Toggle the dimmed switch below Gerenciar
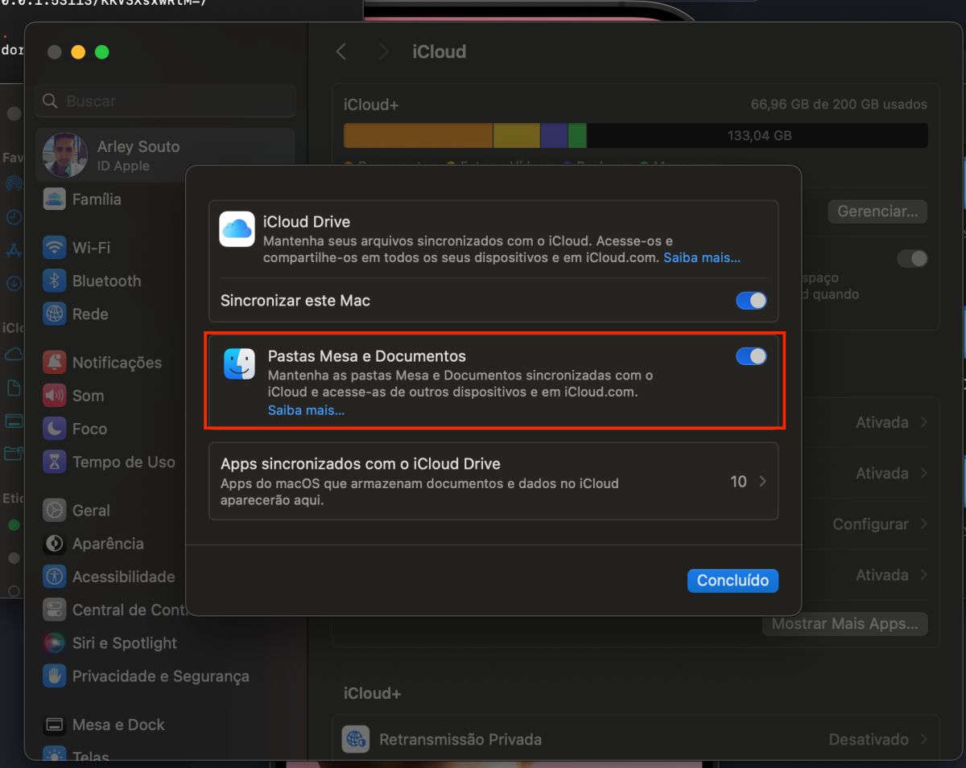This screenshot has height=768, width=966. (x=913, y=258)
